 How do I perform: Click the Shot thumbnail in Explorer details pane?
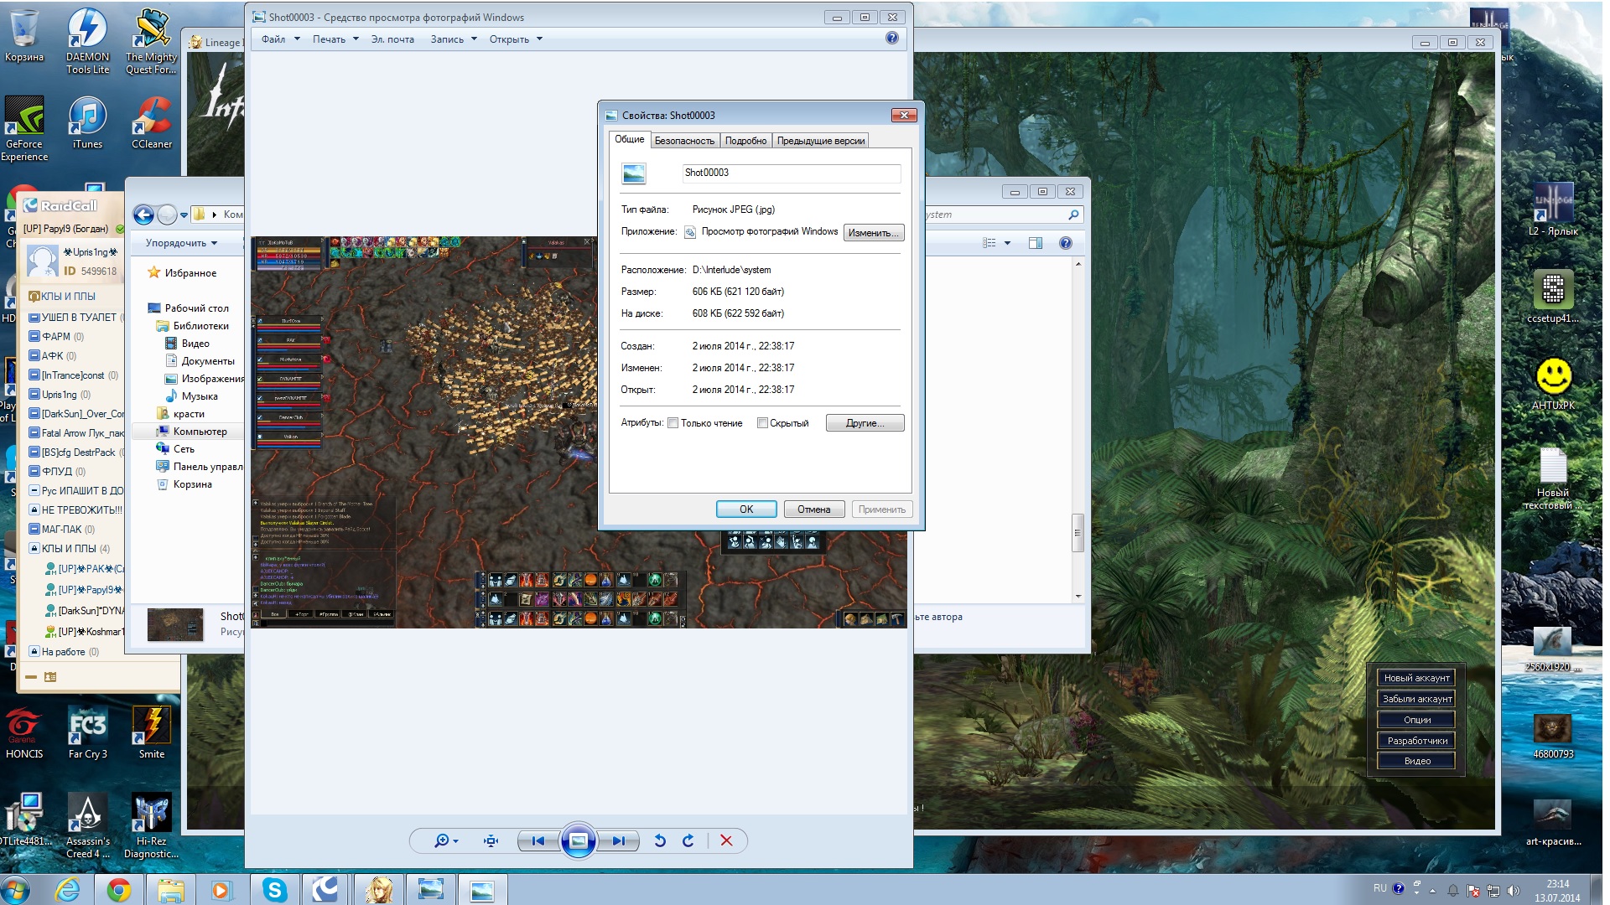[x=175, y=625]
